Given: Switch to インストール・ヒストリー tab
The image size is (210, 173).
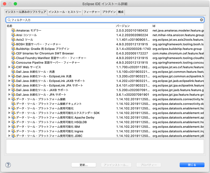Looking at the screenshot, I should pyautogui.click(x=65, y=12).
